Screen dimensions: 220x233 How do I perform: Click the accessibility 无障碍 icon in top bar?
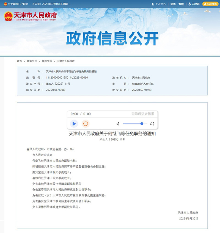coord(189,4)
